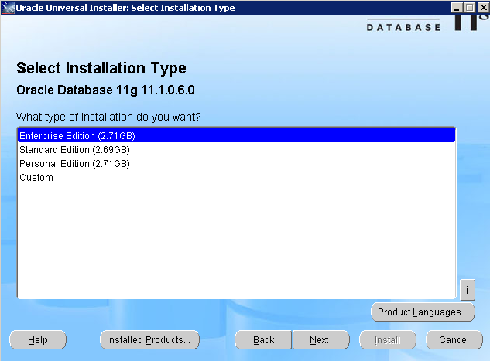
Task: Pick the Custom installation type
Action: 236,178
